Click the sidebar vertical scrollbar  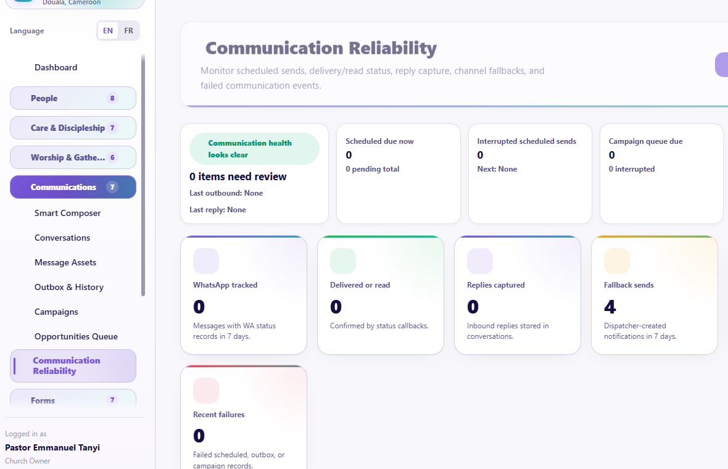[143, 175]
